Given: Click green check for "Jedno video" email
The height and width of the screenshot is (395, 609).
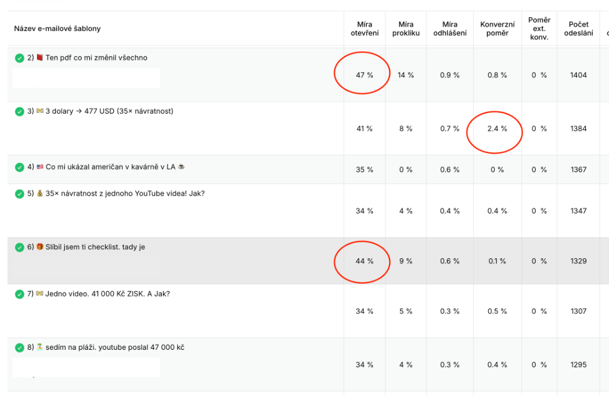Looking at the screenshot, I should pyautogui.click(x=20, y=294).
